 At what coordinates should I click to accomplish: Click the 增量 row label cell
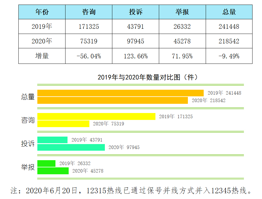coord(42,56)
